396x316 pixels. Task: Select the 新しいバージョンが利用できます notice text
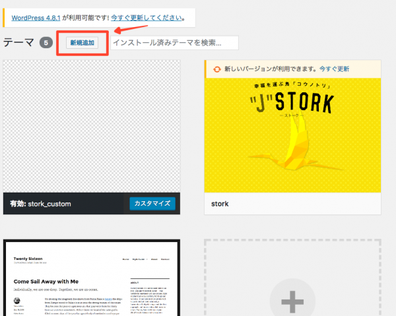coord(270,69)
